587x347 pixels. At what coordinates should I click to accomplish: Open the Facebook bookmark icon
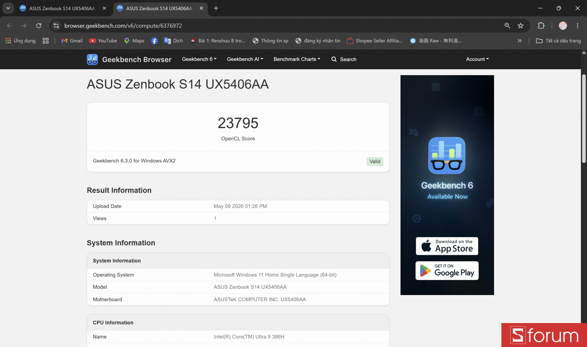tap(155, 41)
